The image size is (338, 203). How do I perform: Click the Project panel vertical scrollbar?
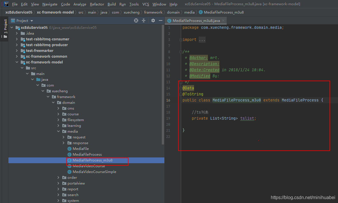click(163, 84)
